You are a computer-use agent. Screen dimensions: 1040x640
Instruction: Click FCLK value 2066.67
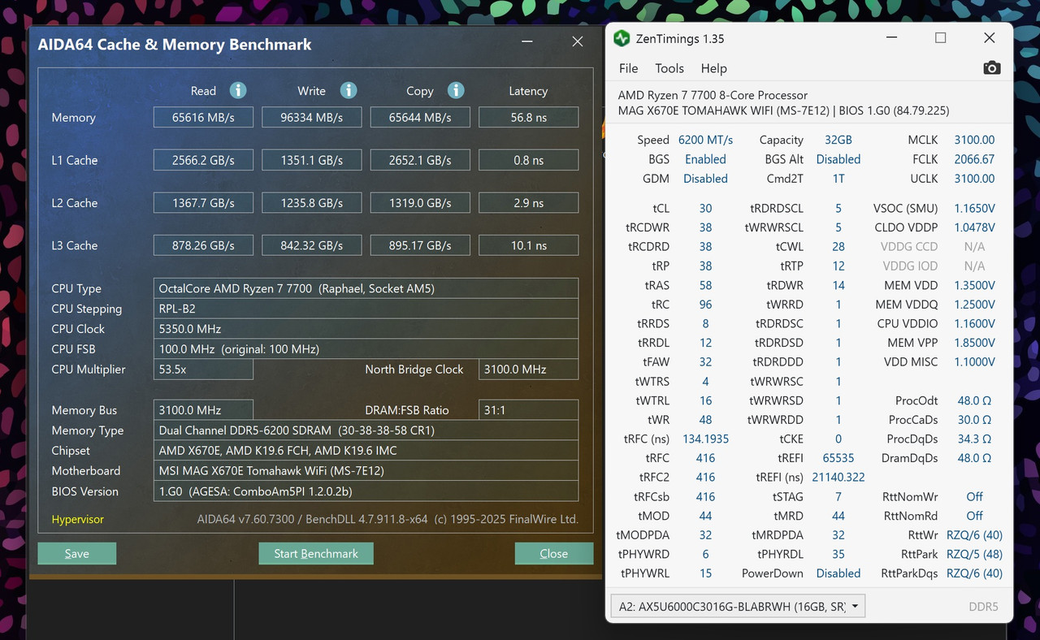974,159
